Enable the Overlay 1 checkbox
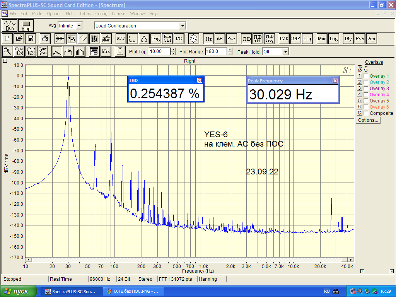 366,76
